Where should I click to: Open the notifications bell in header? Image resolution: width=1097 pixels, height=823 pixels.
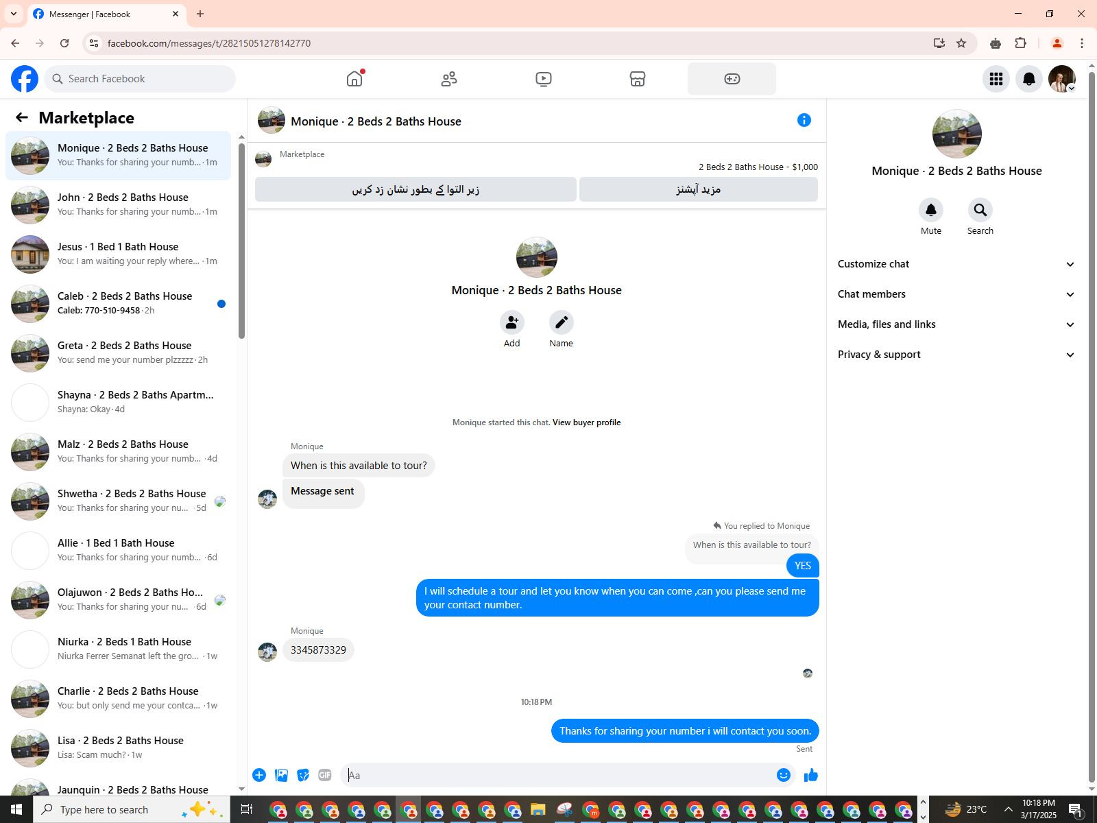(1029, 79)
